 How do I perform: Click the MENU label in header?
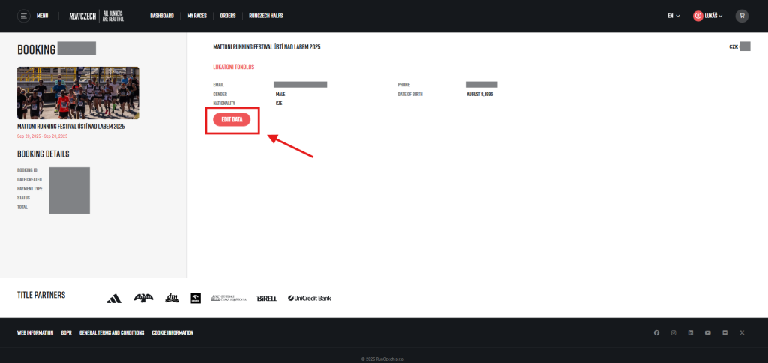point(42,16)
